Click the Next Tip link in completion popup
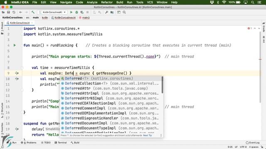The height and width of the screenshot is (149, 266). click(148, 135)
